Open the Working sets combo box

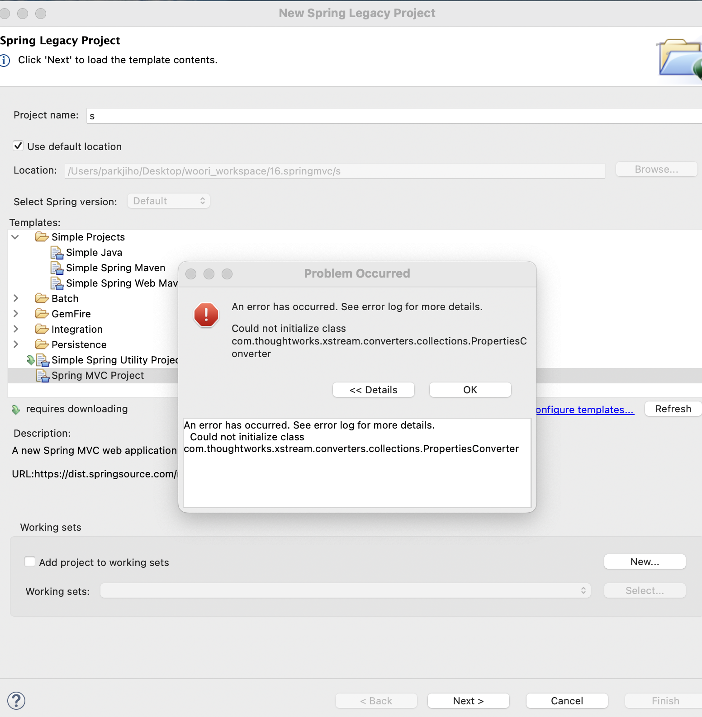346,590
